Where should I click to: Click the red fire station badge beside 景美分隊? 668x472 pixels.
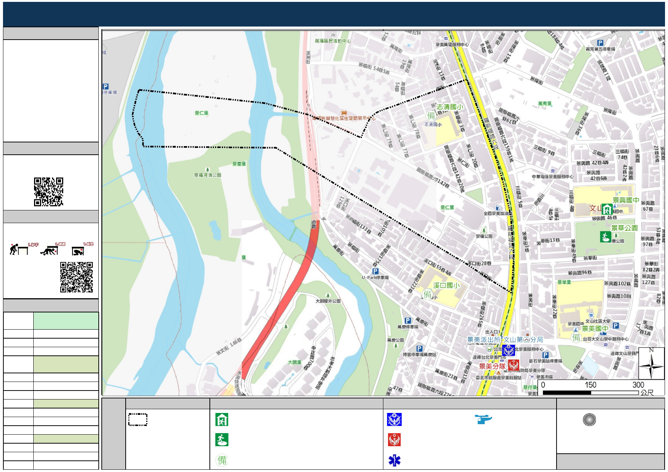pos(514,365)
